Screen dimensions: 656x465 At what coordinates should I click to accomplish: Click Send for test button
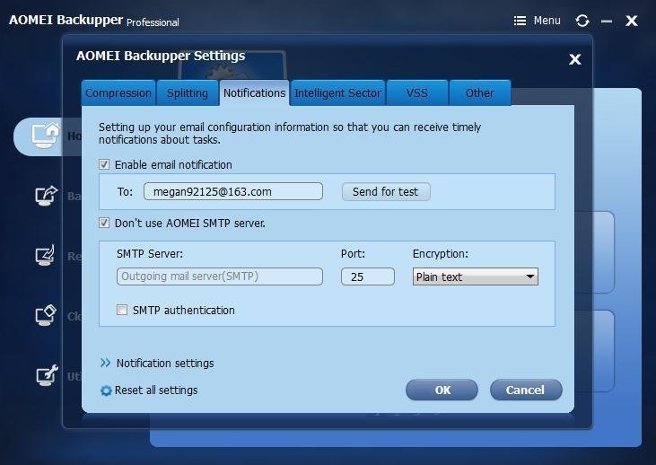[x=386, y=192]
